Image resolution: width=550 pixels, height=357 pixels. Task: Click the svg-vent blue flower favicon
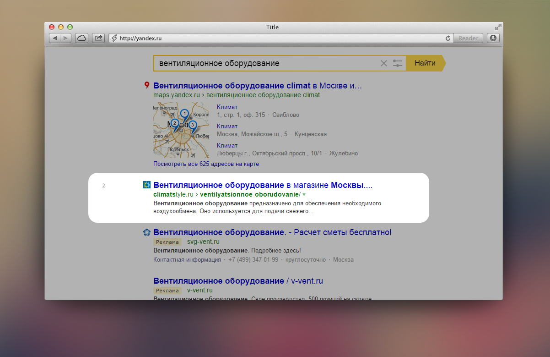point(147,232)
